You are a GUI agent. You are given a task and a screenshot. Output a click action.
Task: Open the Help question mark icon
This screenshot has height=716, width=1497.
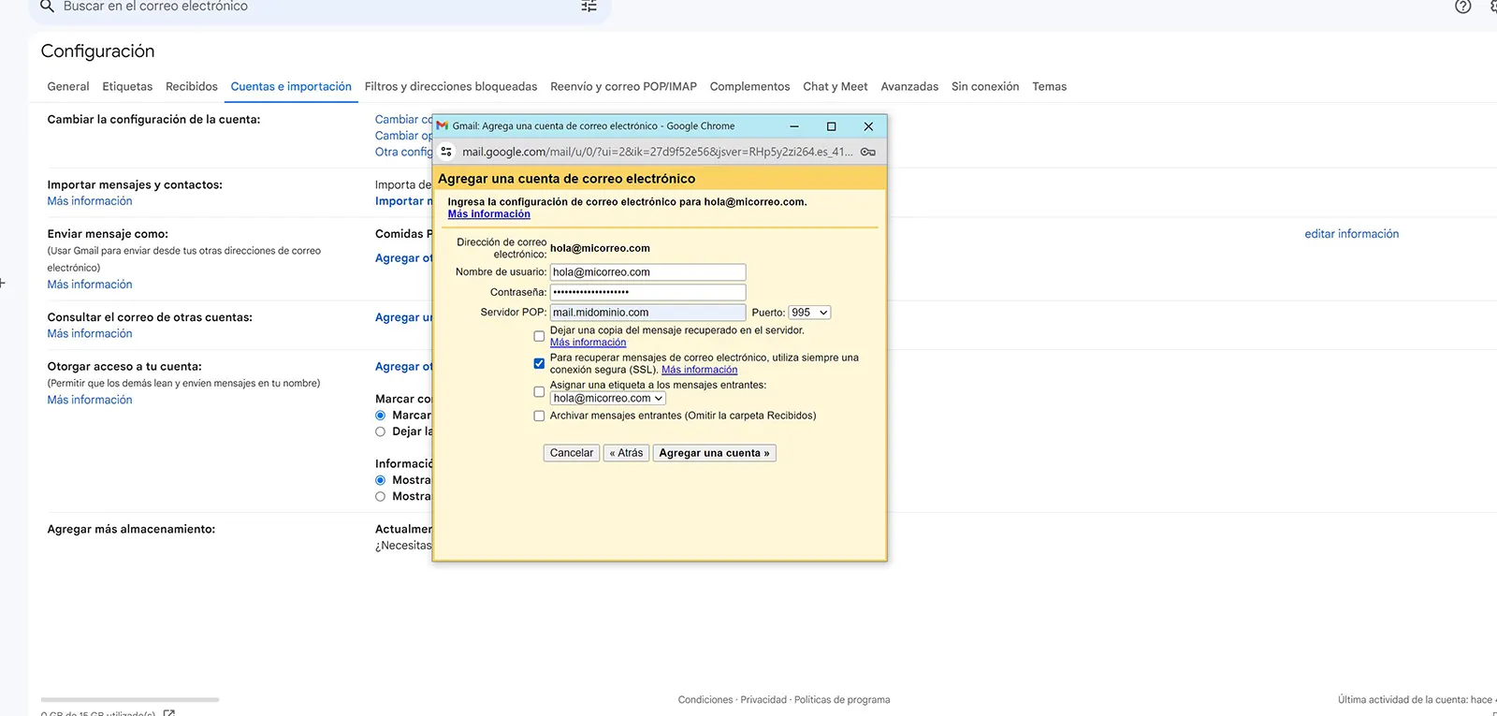pyautogui.click(x=1462, y=7)
